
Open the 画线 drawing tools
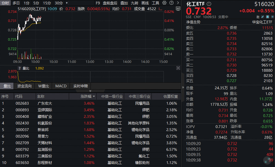[x=145, y=3]
